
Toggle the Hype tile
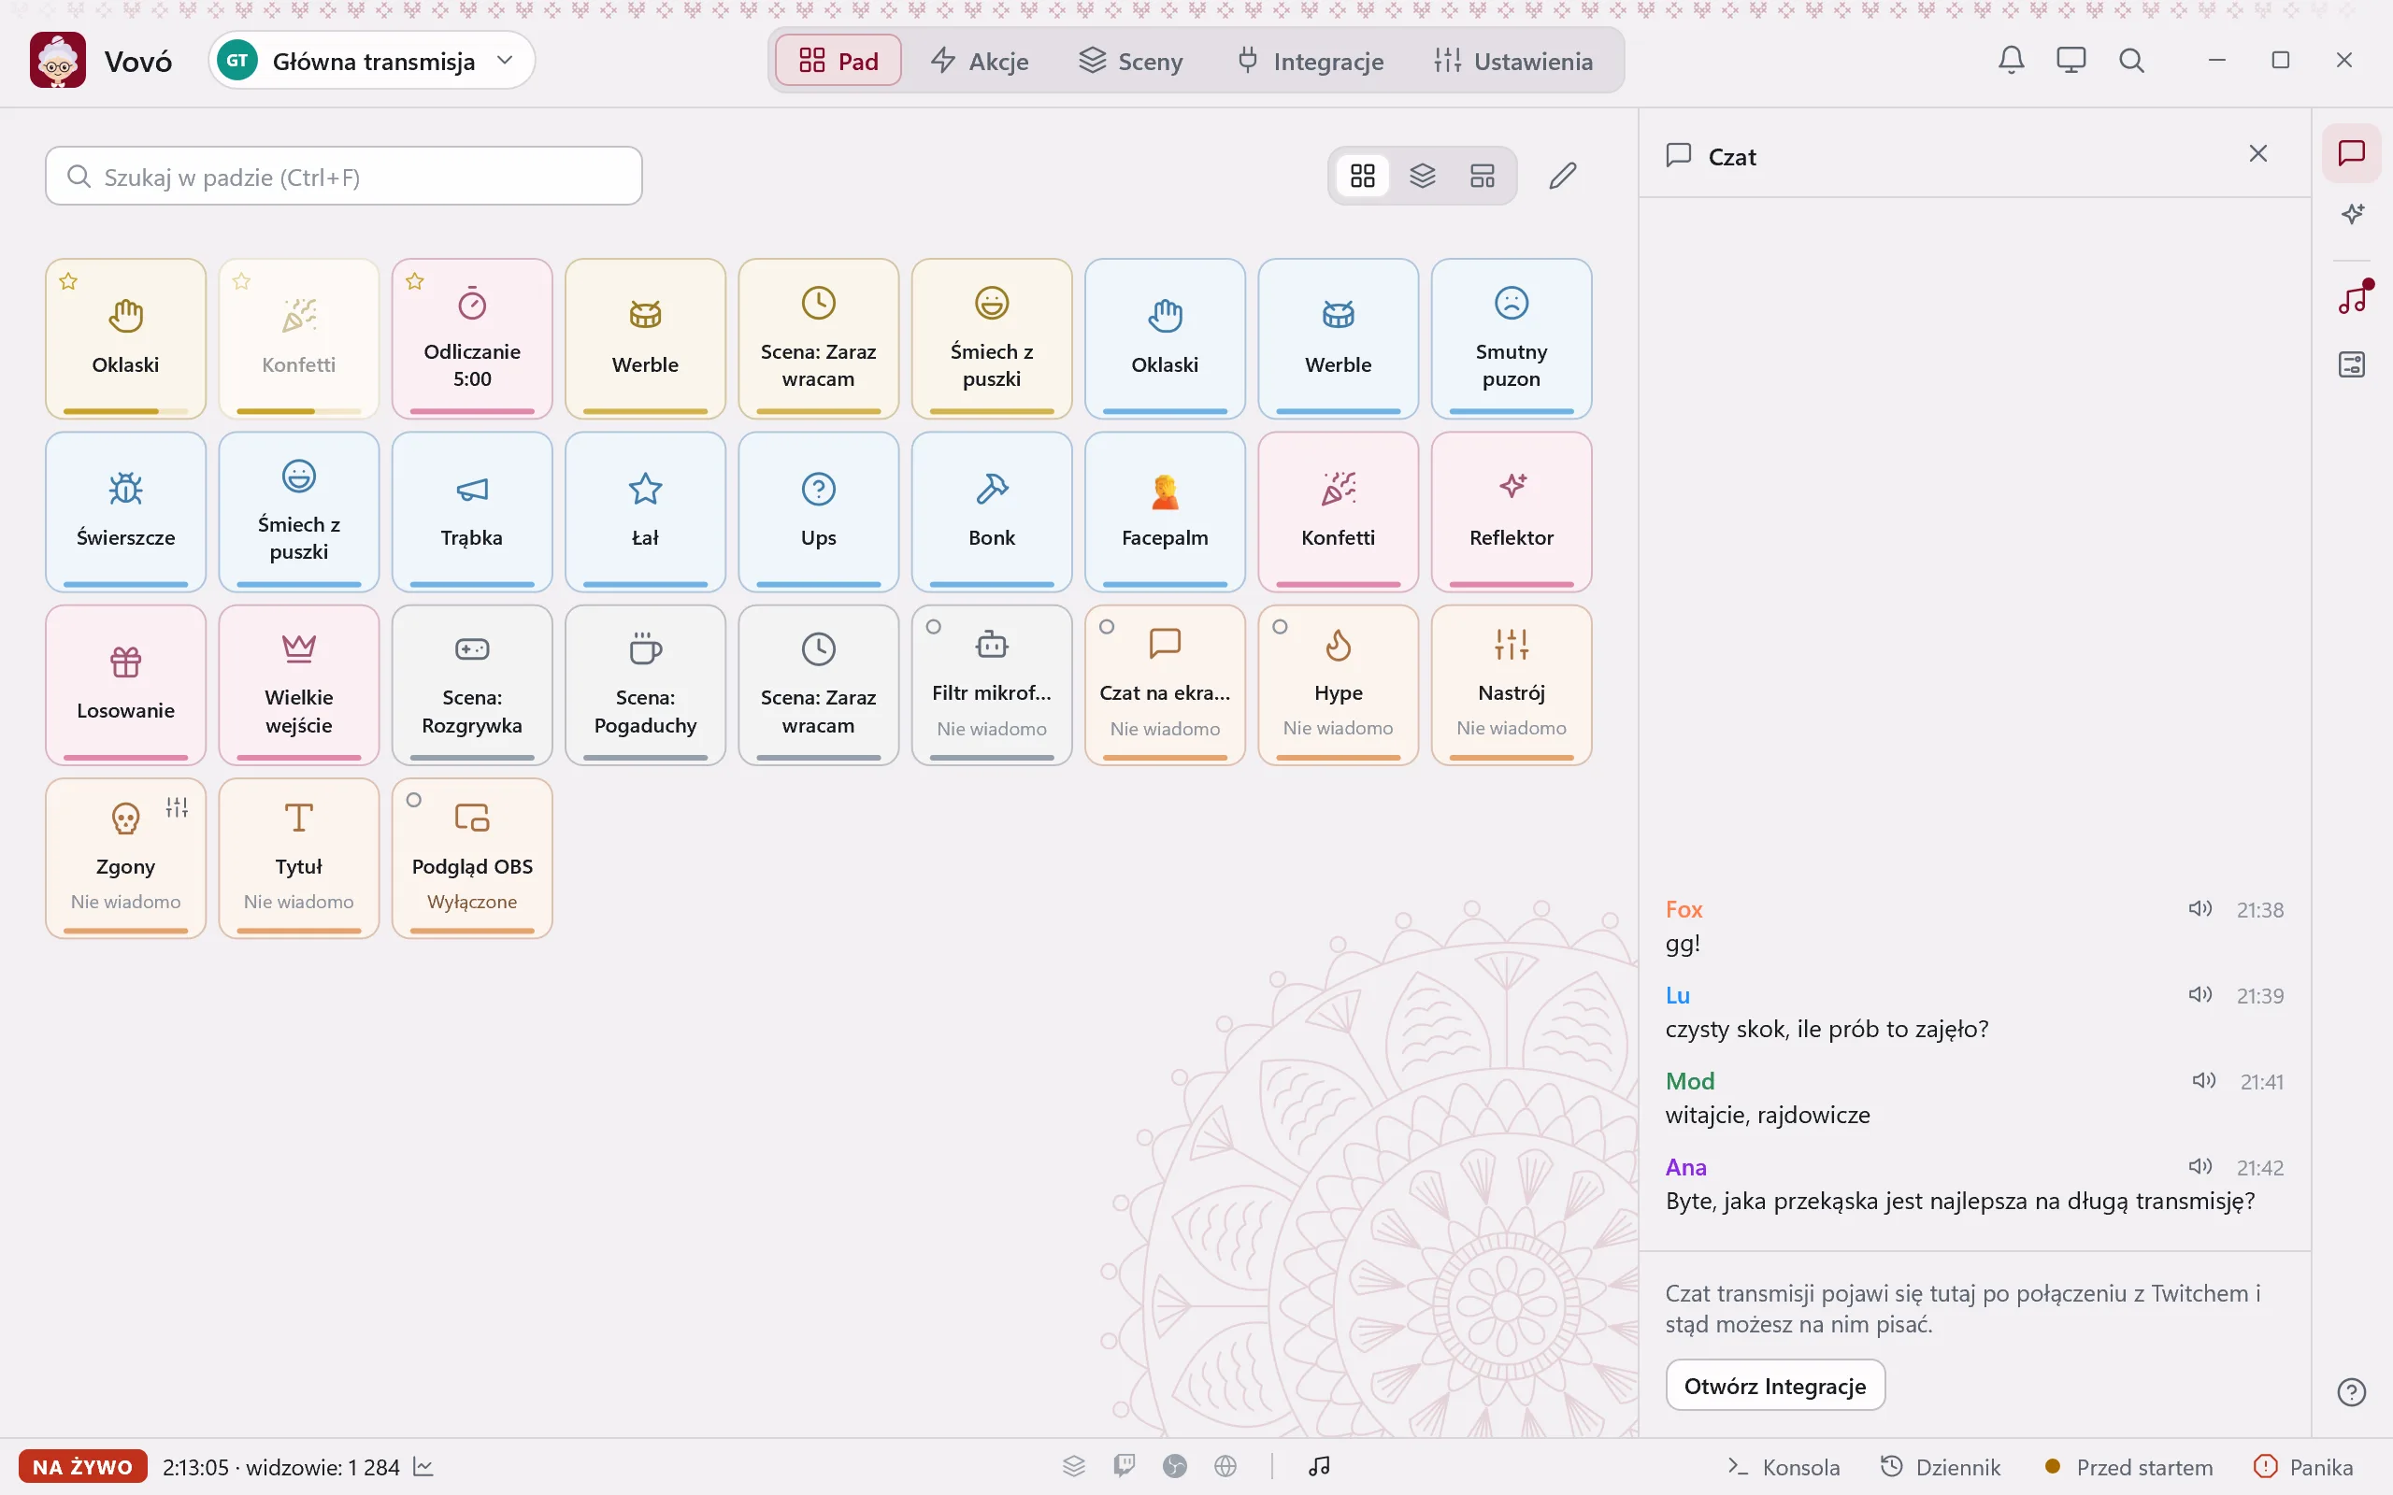(x=1338, y=684)
